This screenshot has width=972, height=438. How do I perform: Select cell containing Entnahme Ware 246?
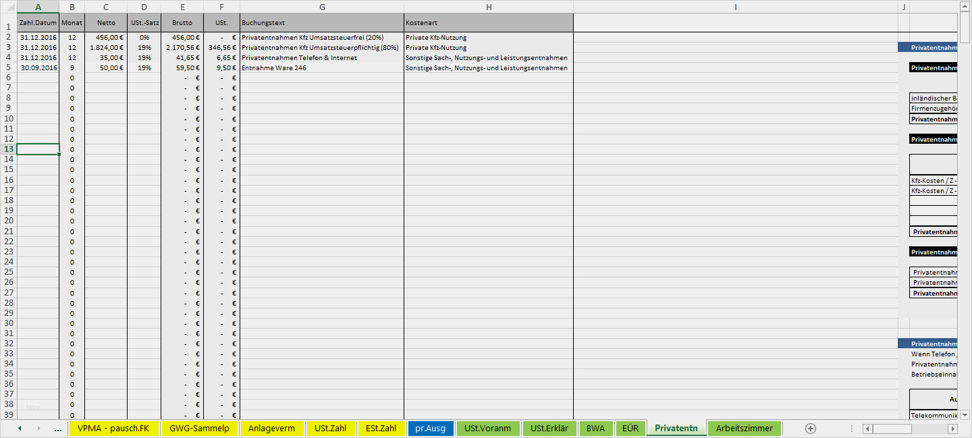coord(322,68)
